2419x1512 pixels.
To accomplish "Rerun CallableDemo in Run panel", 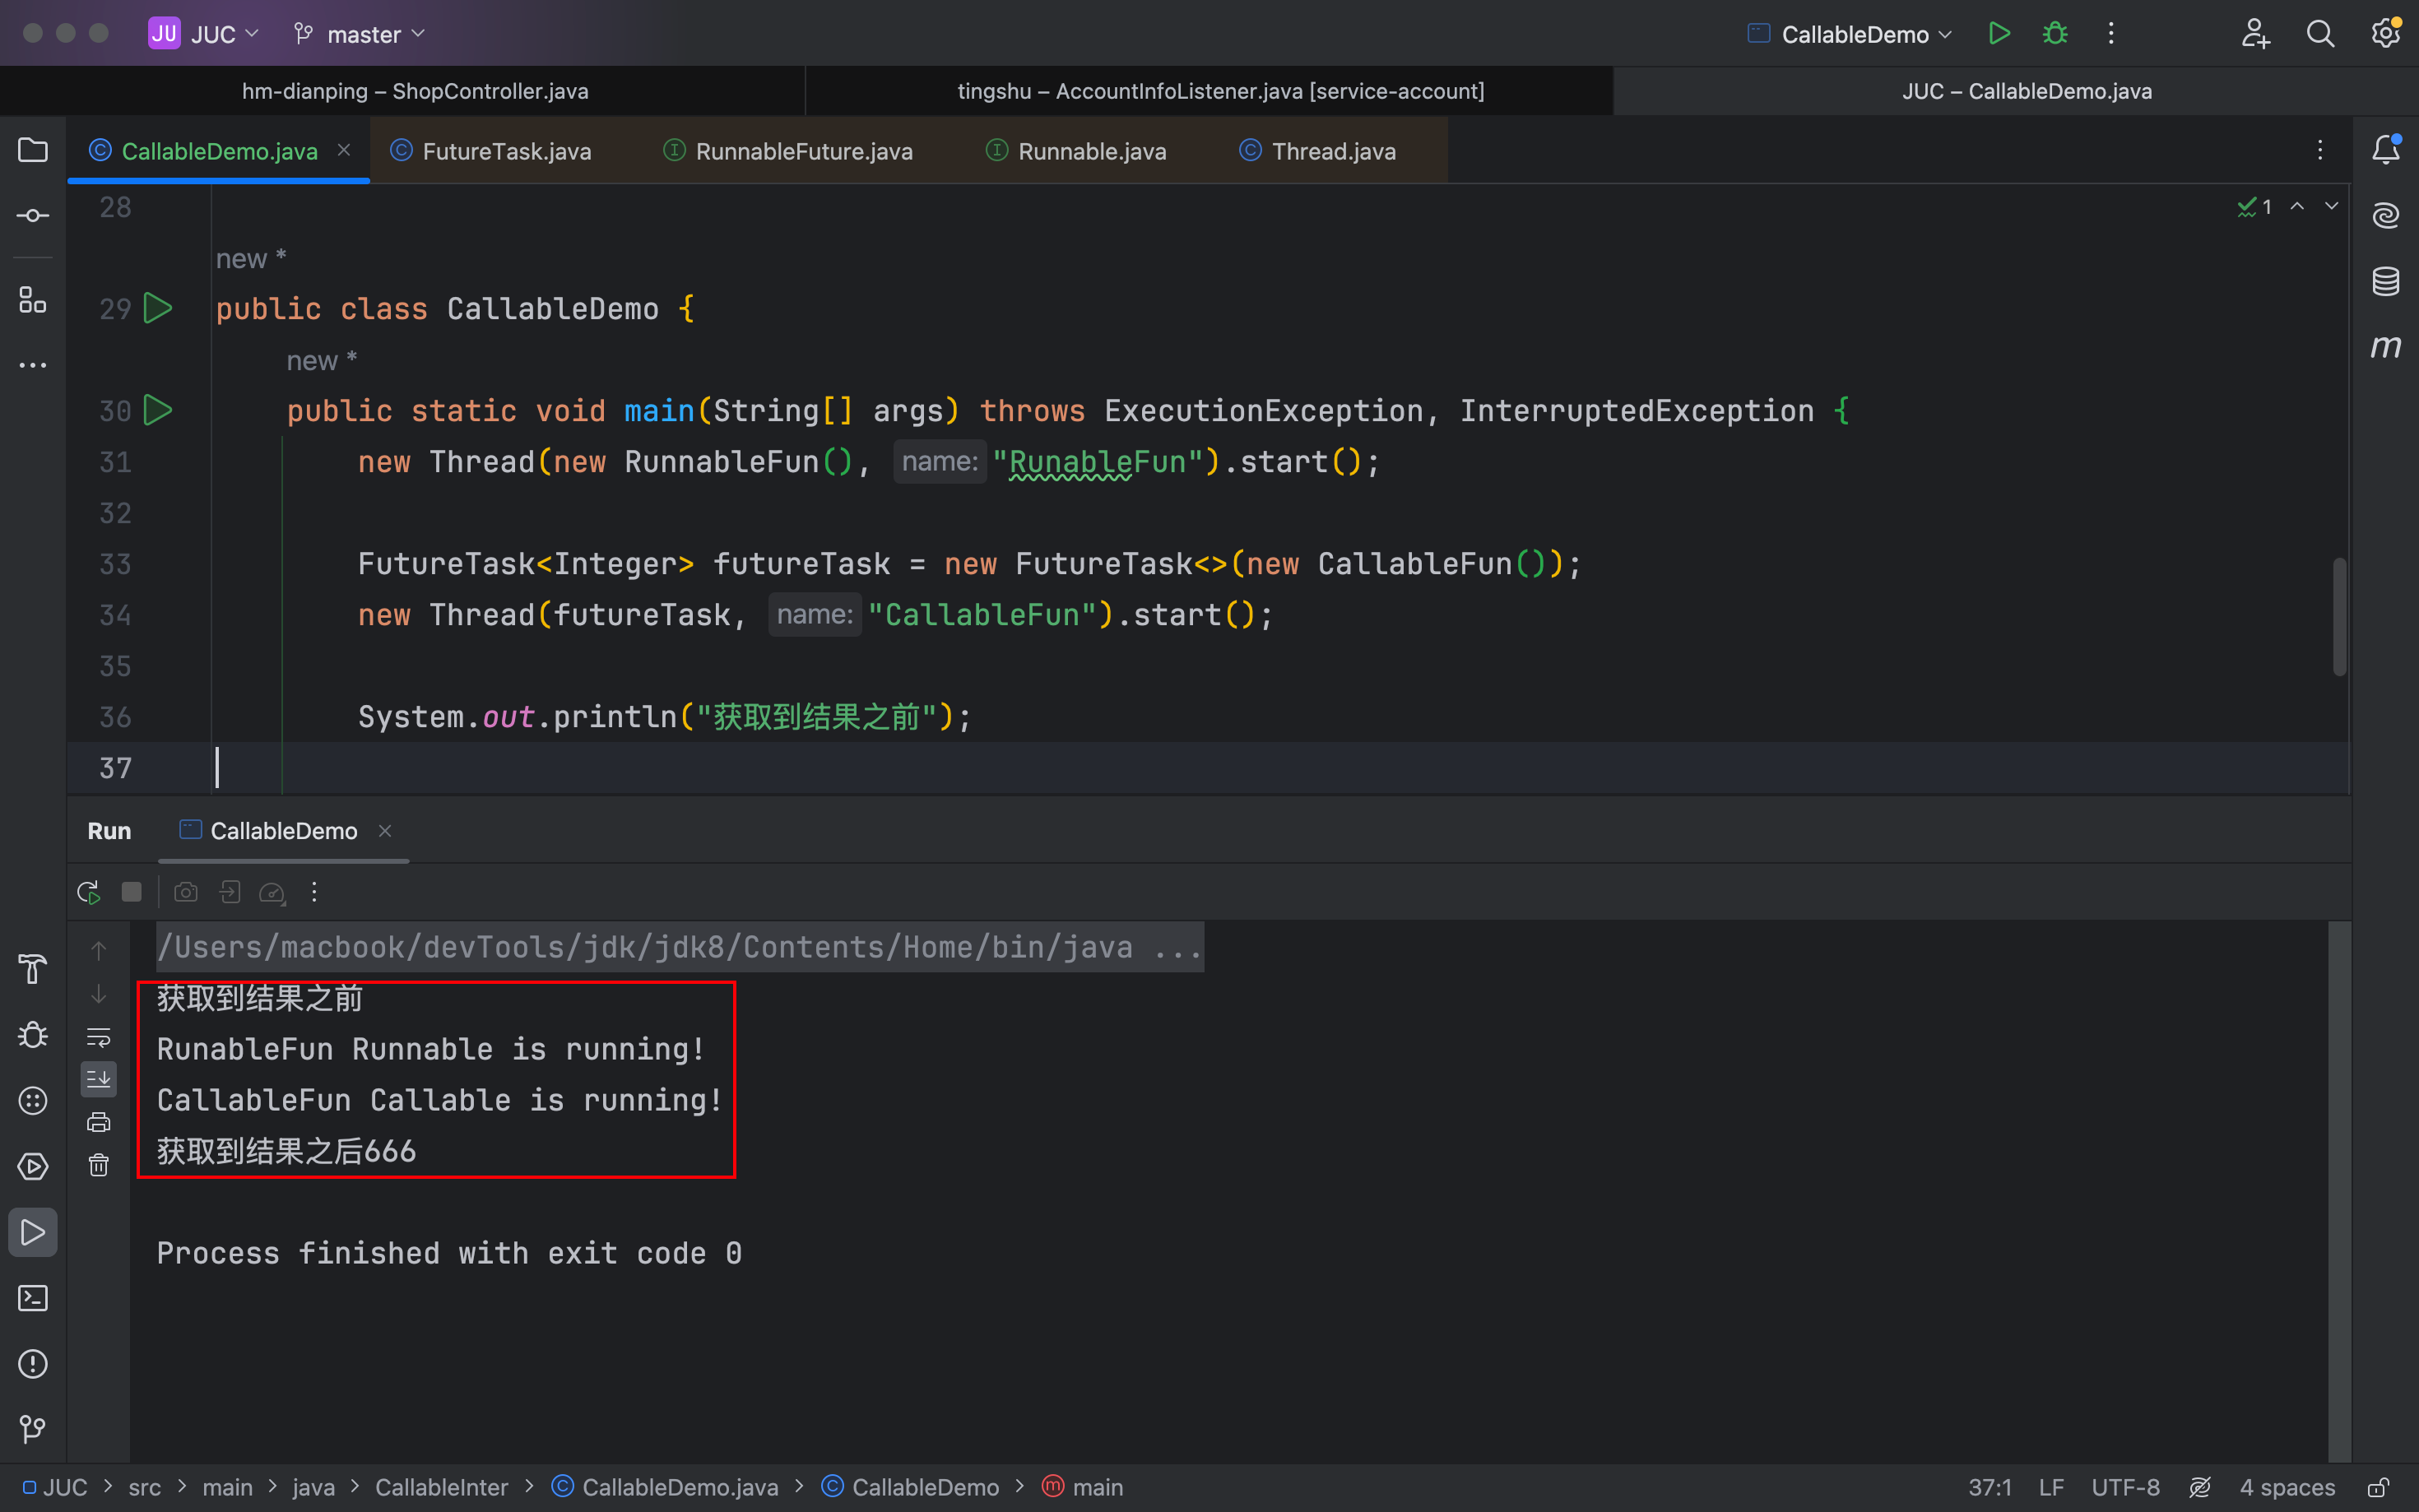I will click(x=88, y=892).
